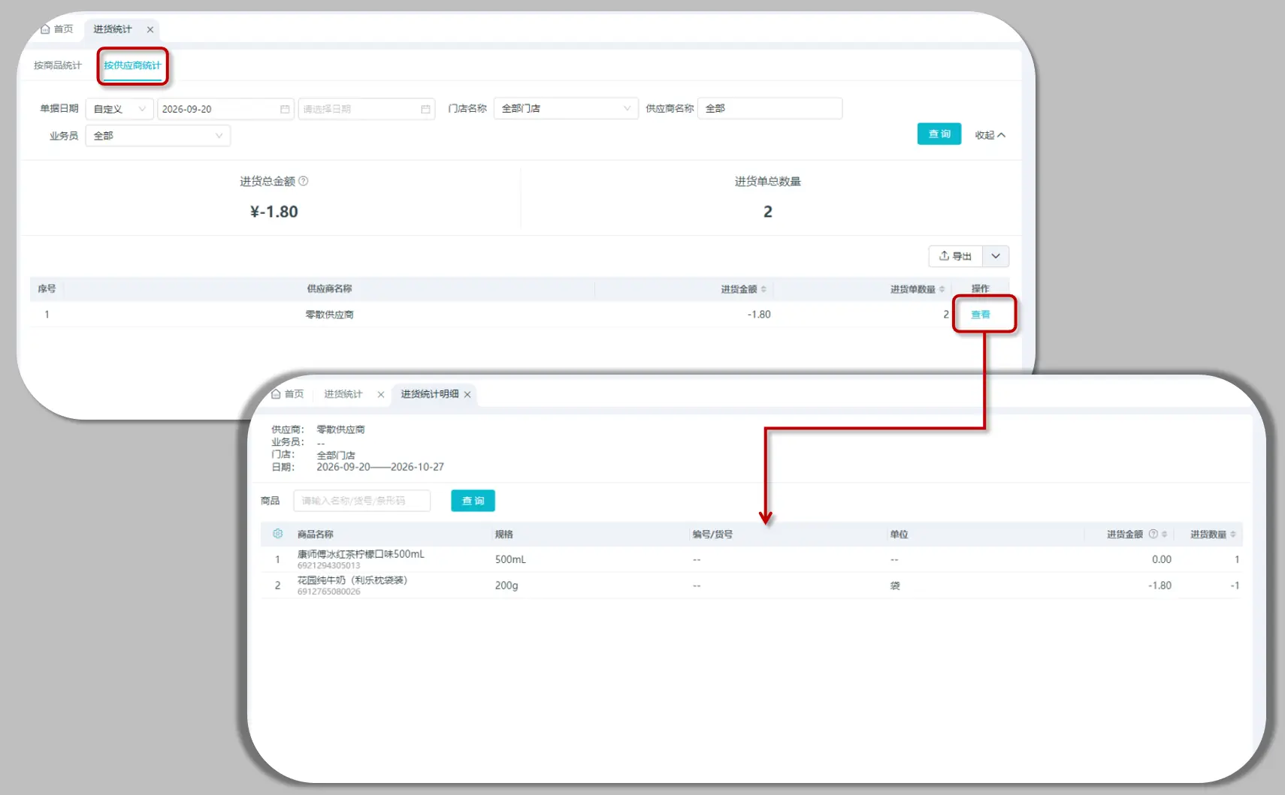1285x795 pixels.
Task: Show the 进货总金额 help tooltip icon
Action: click(x=304, y=181)
